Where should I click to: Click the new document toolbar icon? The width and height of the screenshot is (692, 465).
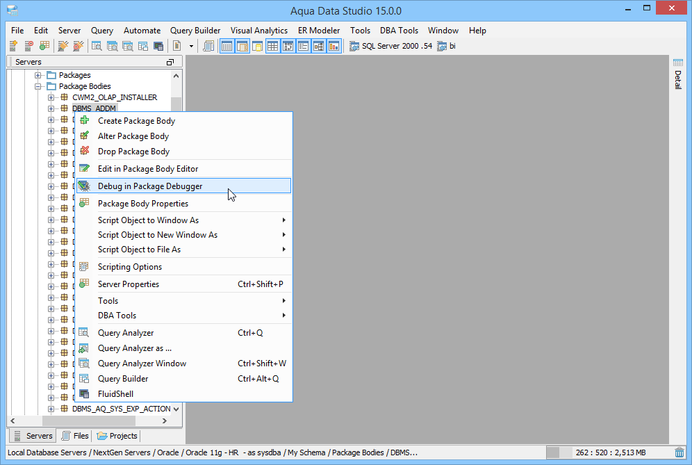177,46
